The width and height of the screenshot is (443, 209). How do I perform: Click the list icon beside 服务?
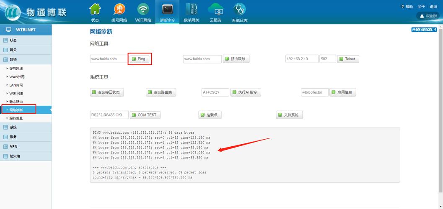click(x=5, y=137)
